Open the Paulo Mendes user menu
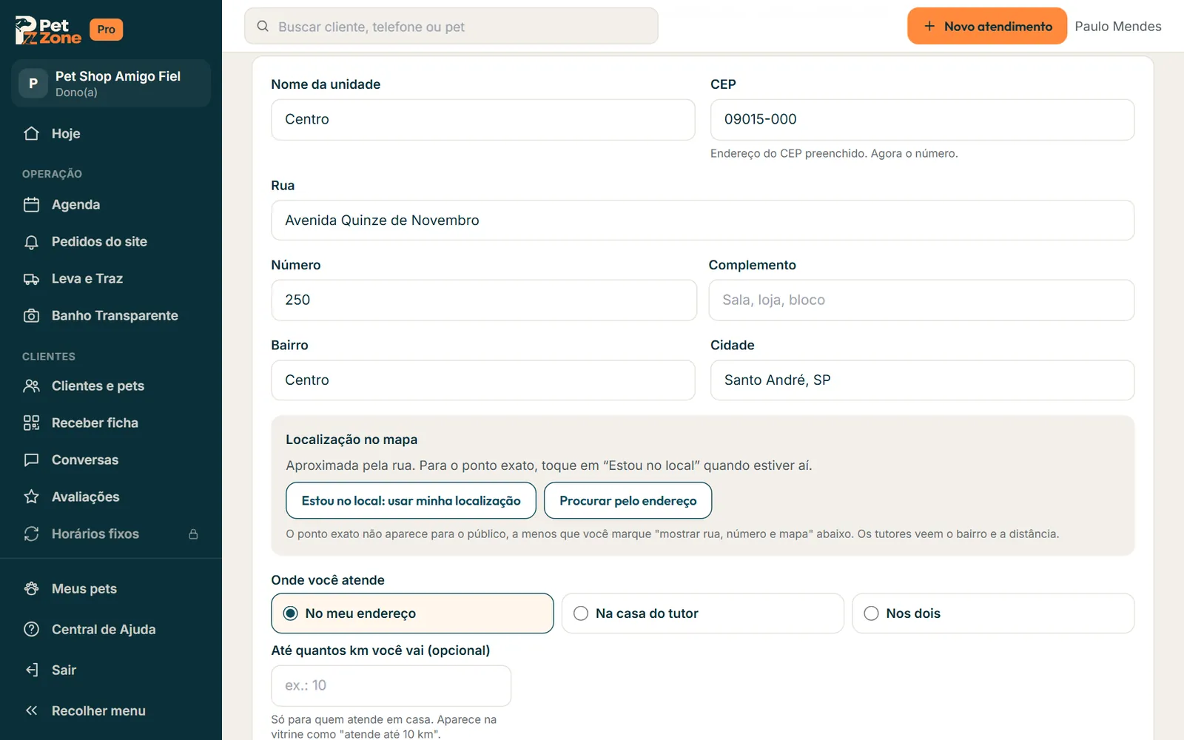The width and height of the screenshot is (1184, 740). point(1118,27)
